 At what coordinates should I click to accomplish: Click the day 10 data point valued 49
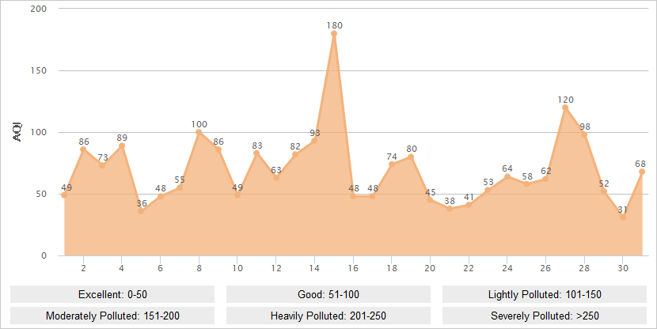(237, 195)
